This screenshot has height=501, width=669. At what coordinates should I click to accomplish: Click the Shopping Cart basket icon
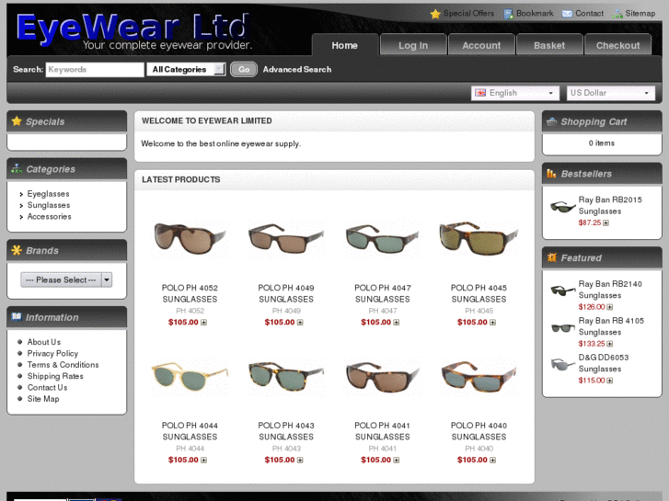coord(551,121)
